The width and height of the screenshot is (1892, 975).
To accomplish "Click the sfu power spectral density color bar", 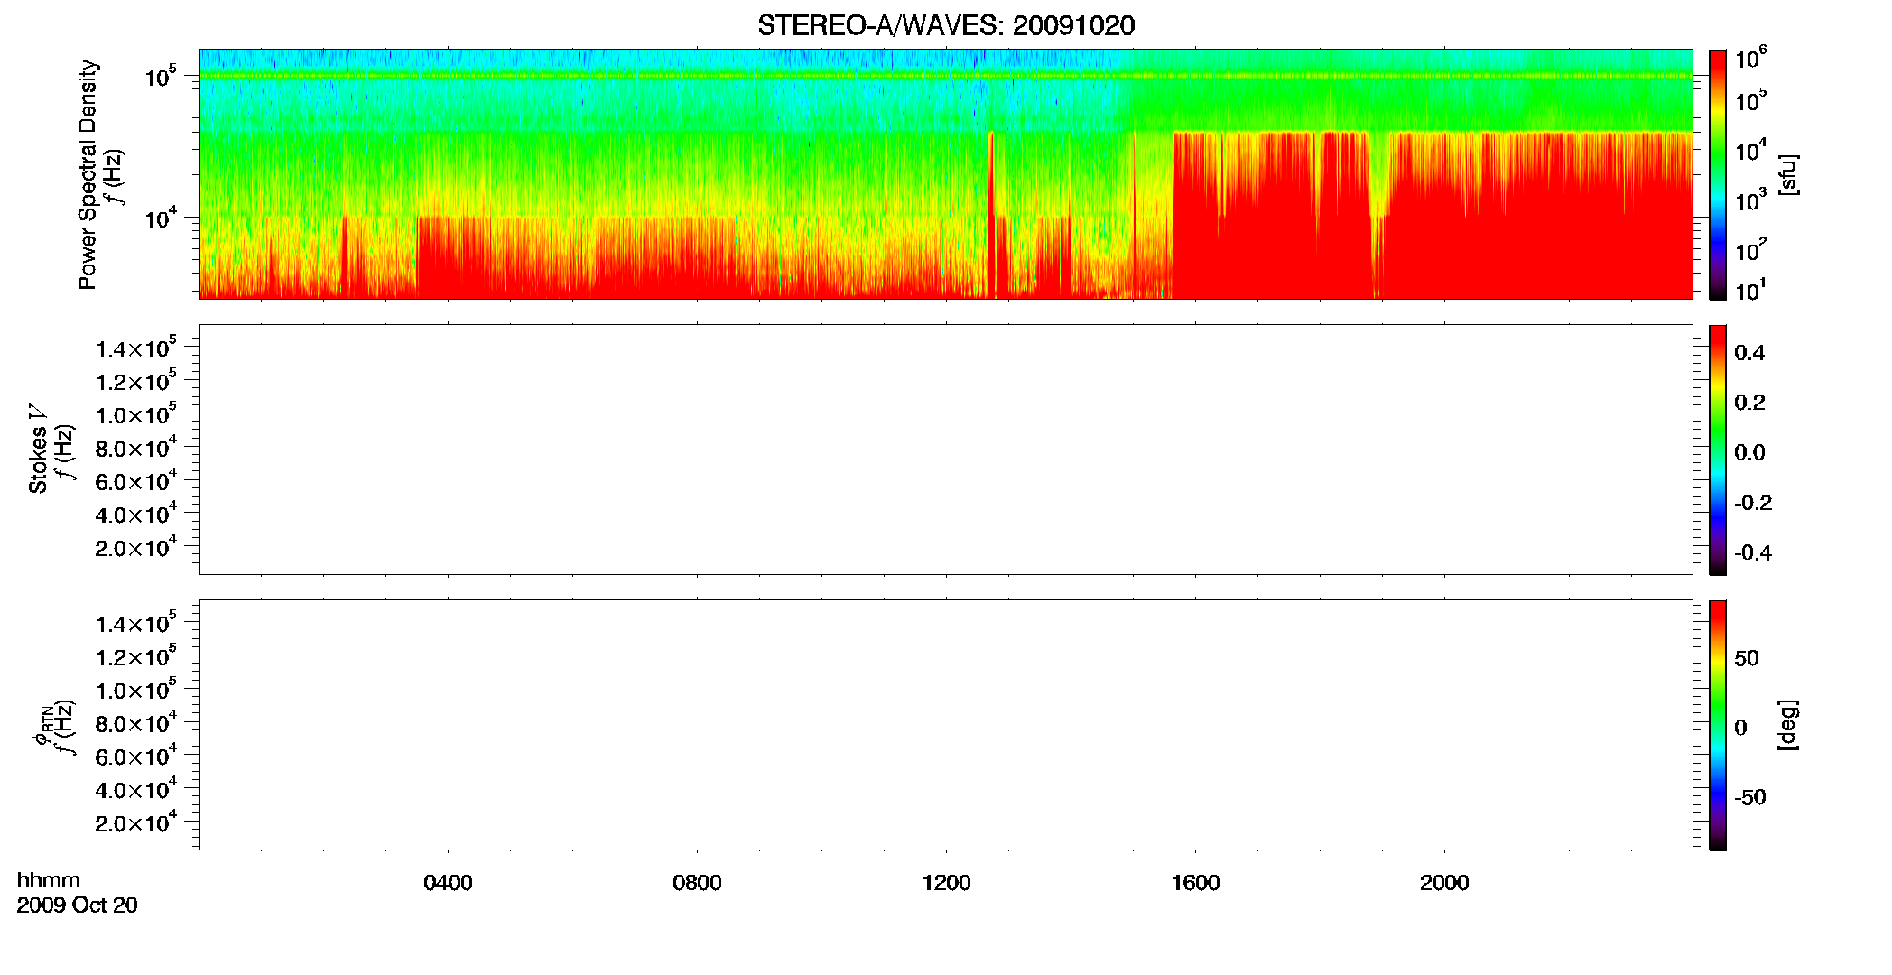I will tap(1718, 173).
